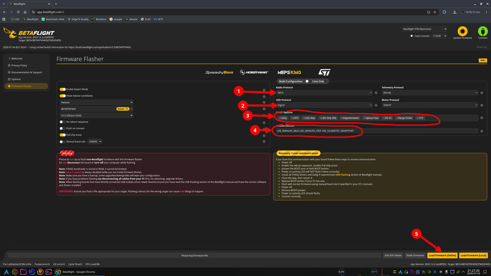The height and width of the screenshot is (276, 491).
Task: Open the taskbar system settings gear
Action: 15,272
